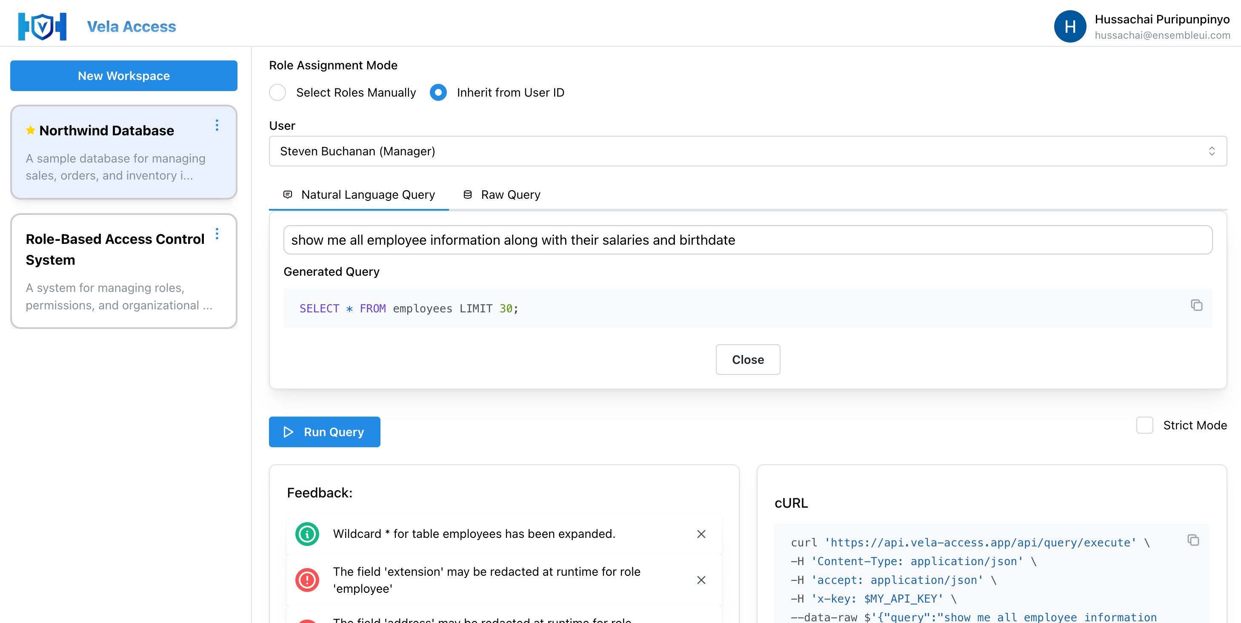Dismiss the wildcard expanded feedback message
The height and width of the screenshot is (623, 1241).
[x=701, y=534]
